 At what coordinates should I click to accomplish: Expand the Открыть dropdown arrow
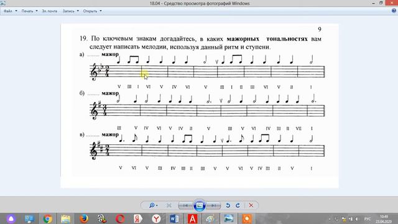[101, 11]
